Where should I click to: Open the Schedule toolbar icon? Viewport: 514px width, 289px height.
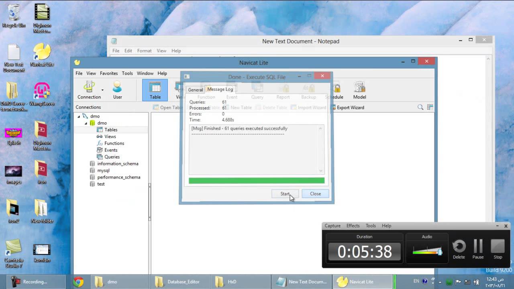[x=336, y=90]
